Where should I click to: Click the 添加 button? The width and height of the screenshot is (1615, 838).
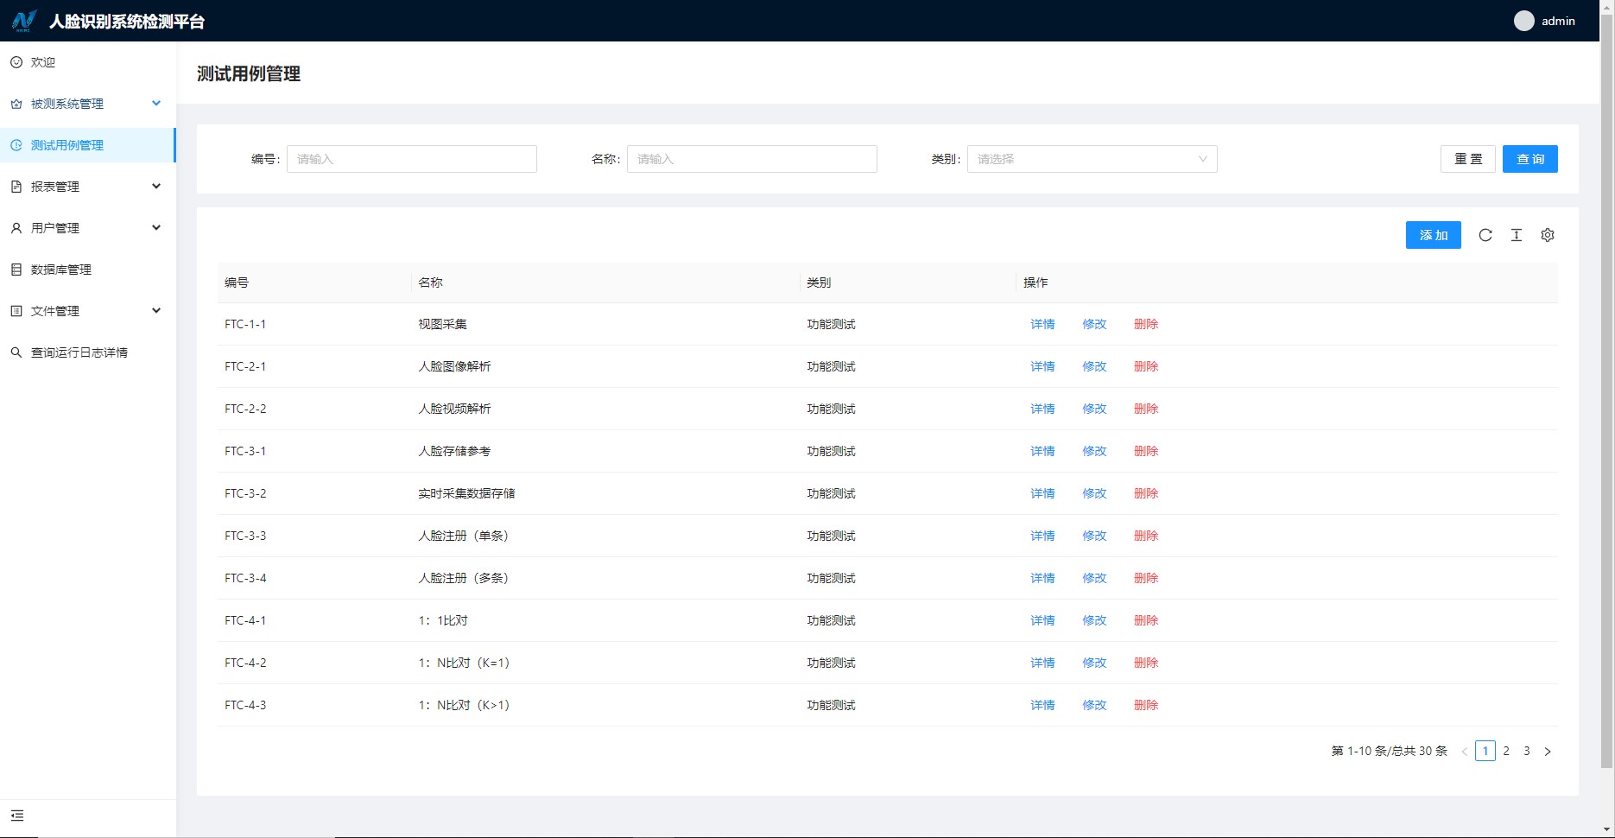coord(1433,235)
